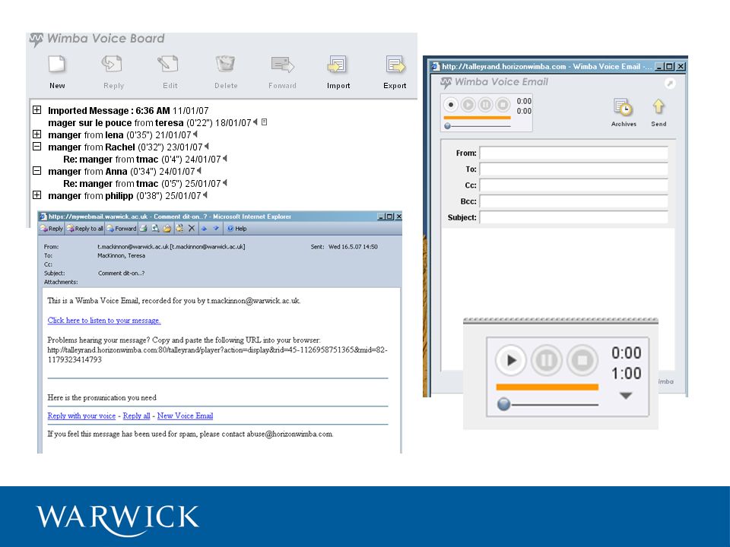Viewport: 730px width, 547px height.
Task: Click large Pause button in enlarged player
Action: 546,360
